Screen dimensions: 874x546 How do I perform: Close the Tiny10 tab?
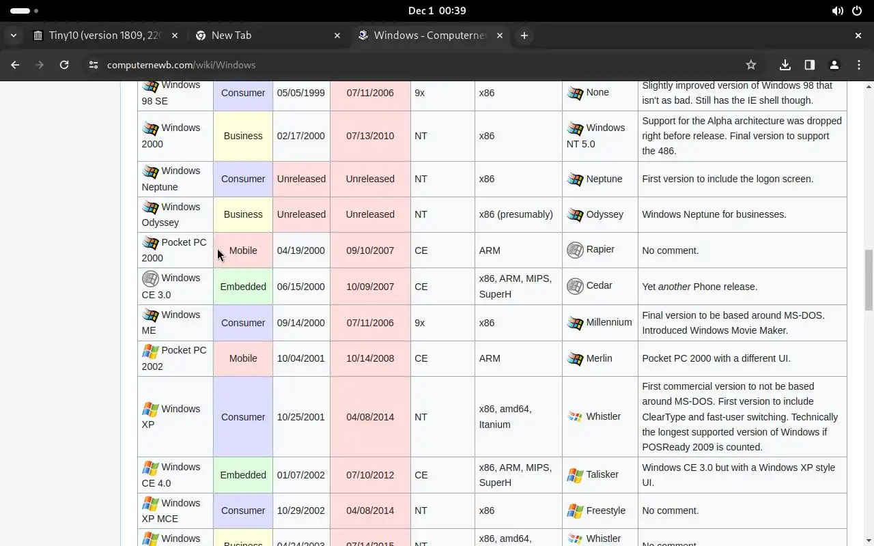pos(175,35)
